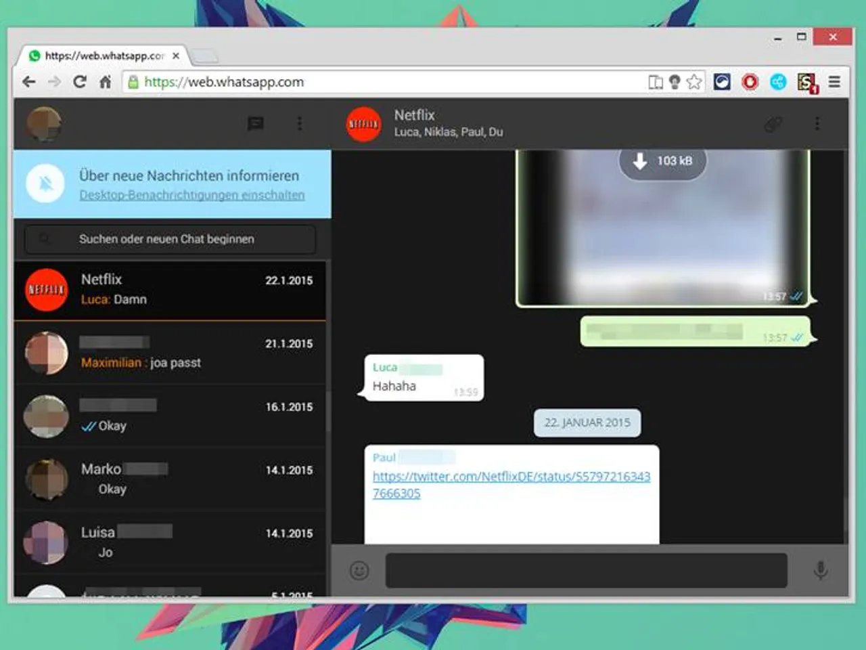
Task: Click Paul's name above the twitter link
Action: point(384,458)
